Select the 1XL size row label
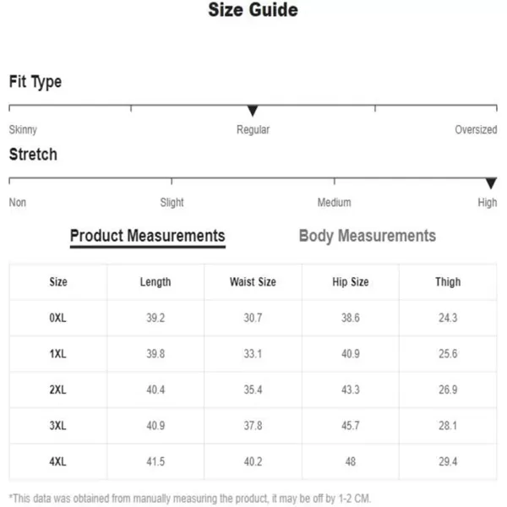Screen dimensions: 507x507 coord(57,354)
